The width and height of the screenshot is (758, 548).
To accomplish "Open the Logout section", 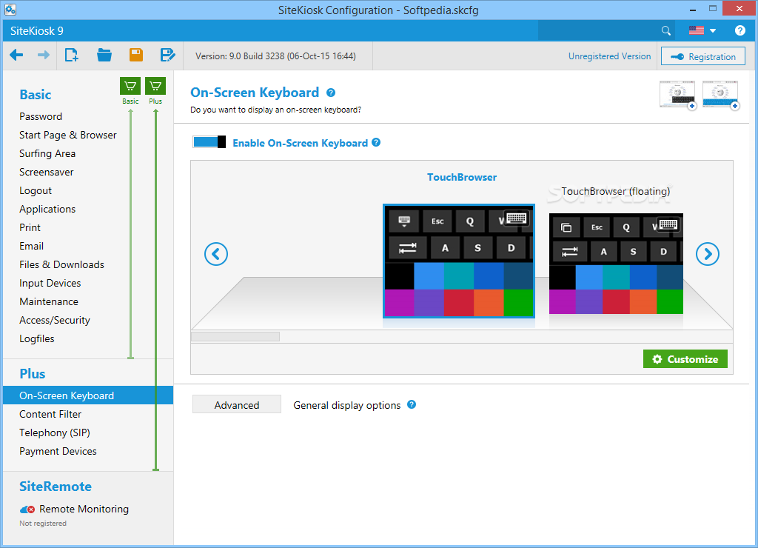I will [x=36, y=190].
